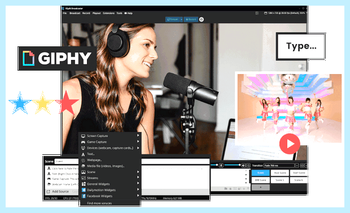Open the Tools menu
The image size is (350, 213).
point(120,13)
